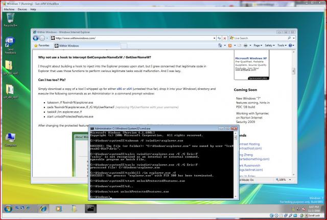Click the takeown /f %windir%\explorer.exe list item

pos(70,103)
